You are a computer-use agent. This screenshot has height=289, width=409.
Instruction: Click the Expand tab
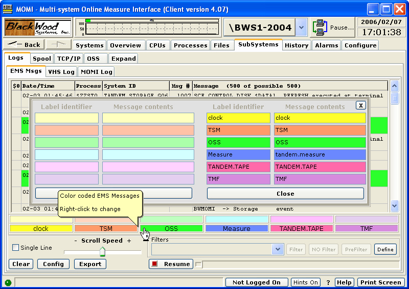click(123, 59)
